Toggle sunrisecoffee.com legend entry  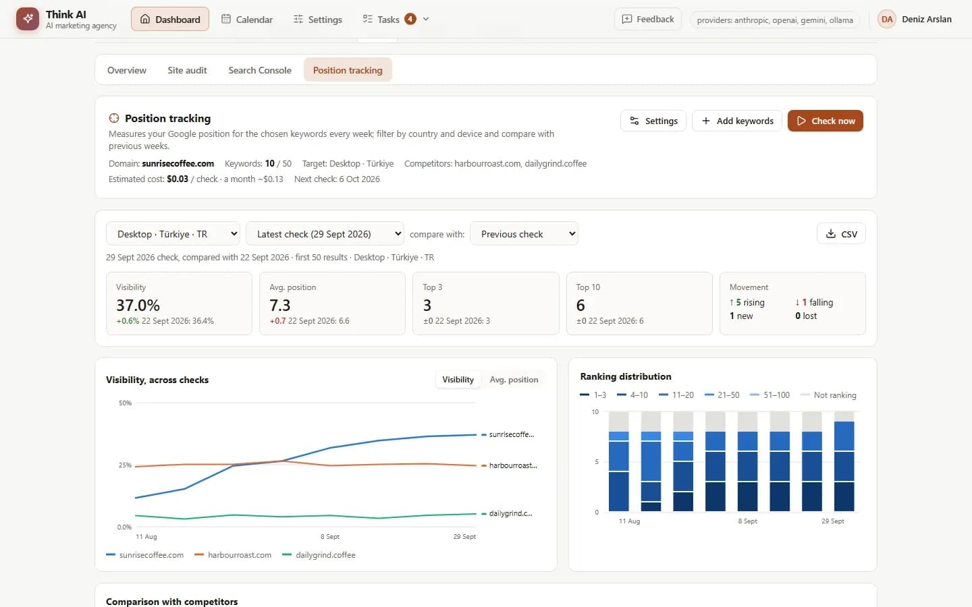tap(144, 555)
